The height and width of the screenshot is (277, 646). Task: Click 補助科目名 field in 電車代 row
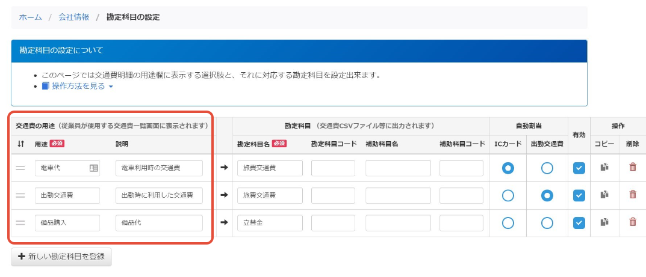pyautogui.click(x=398, y=168)
